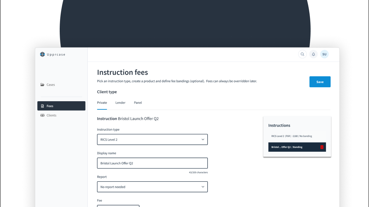This screenshot has height=207, width=369.
Task: Open Clients from the sidebar menu
Action: [52, 115]
